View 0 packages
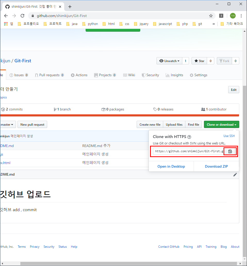Screen dimensions: 247x266 click(113, 109)
